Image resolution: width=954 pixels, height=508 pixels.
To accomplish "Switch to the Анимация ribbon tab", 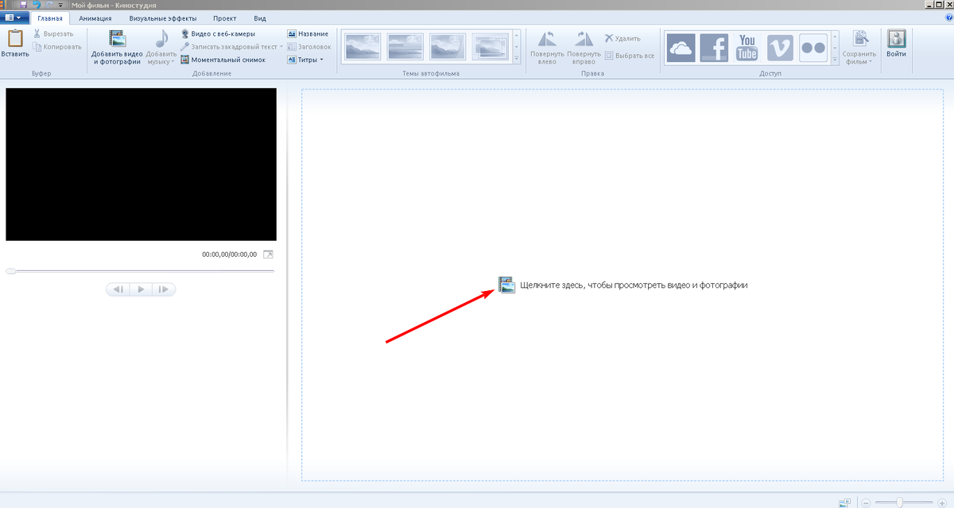I will click(95, 17).
